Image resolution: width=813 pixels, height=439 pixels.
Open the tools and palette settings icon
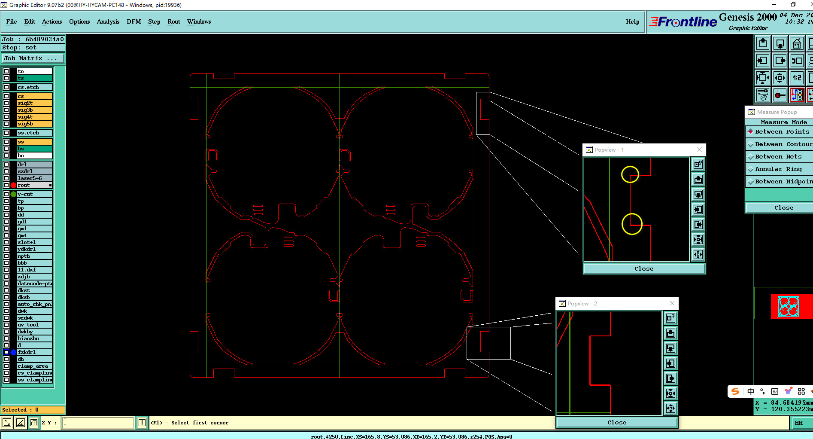[x=763, y=95]
